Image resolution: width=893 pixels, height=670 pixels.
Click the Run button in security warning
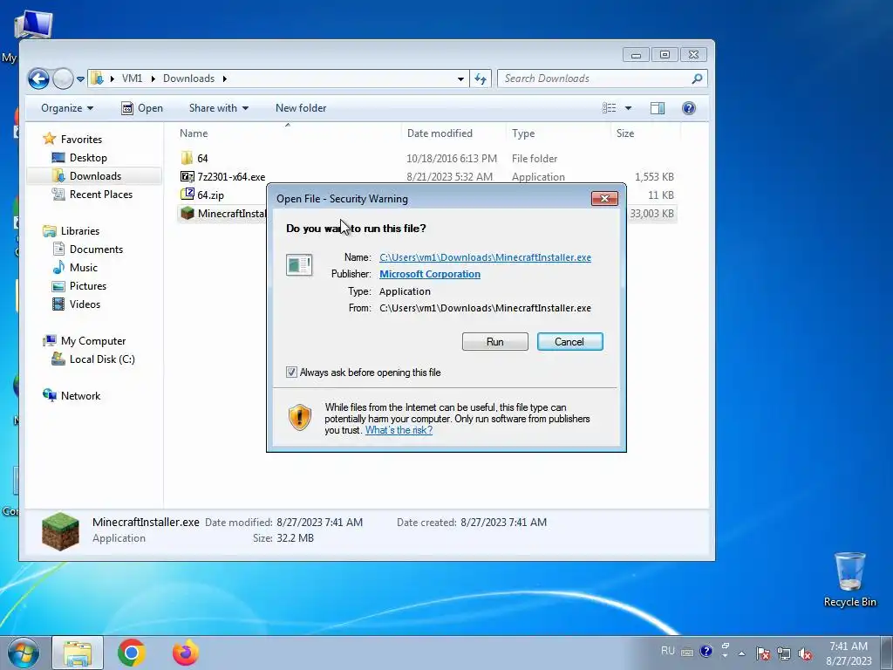pyautogui.click(x=495, y=342)
